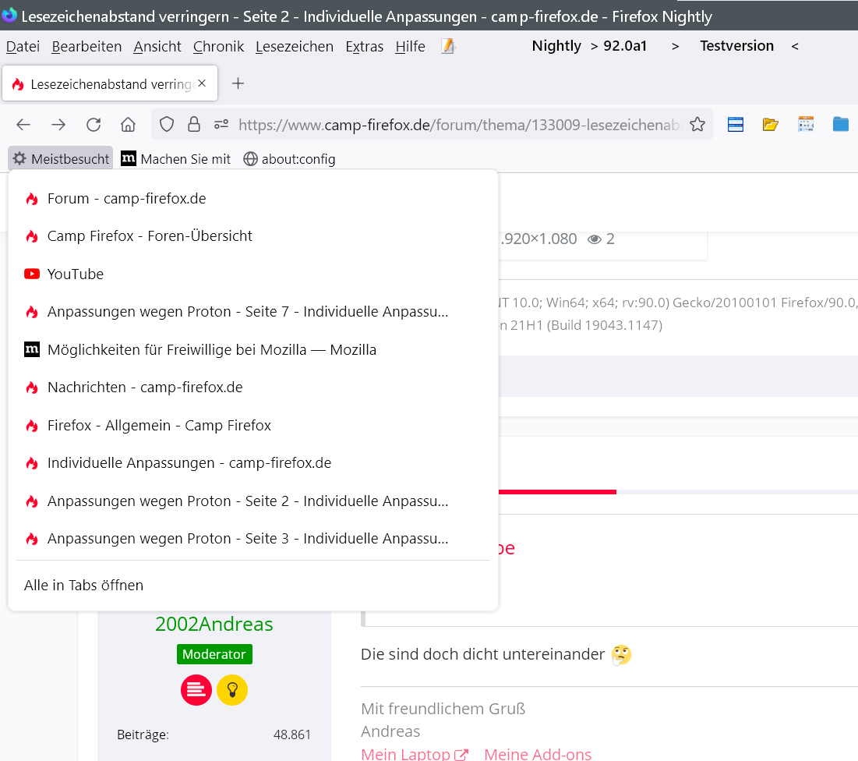Open site permissions icon in address bar

(x=221, y=125)
